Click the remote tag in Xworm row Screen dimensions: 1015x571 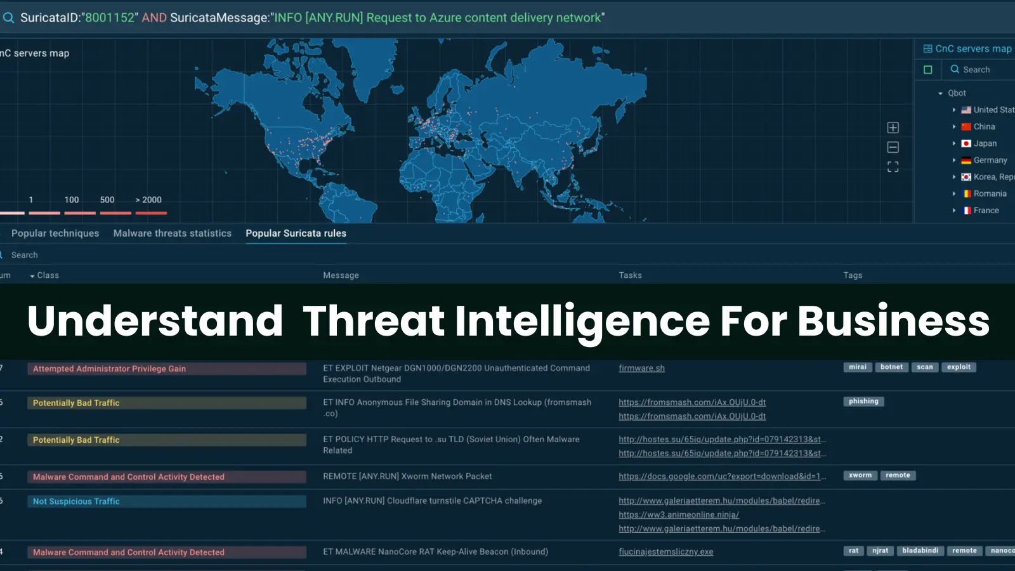[x=898, y=475]
